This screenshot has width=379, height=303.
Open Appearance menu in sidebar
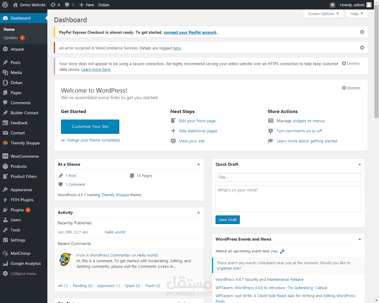click(x=24, y=190)
